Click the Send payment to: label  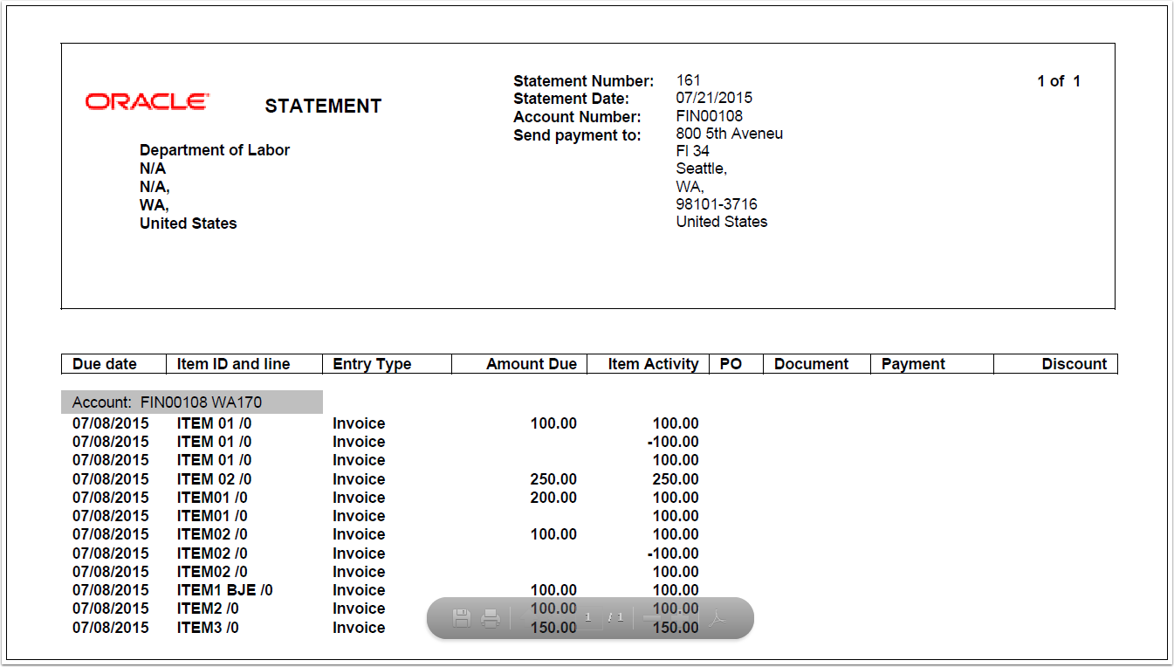point(577,135)
